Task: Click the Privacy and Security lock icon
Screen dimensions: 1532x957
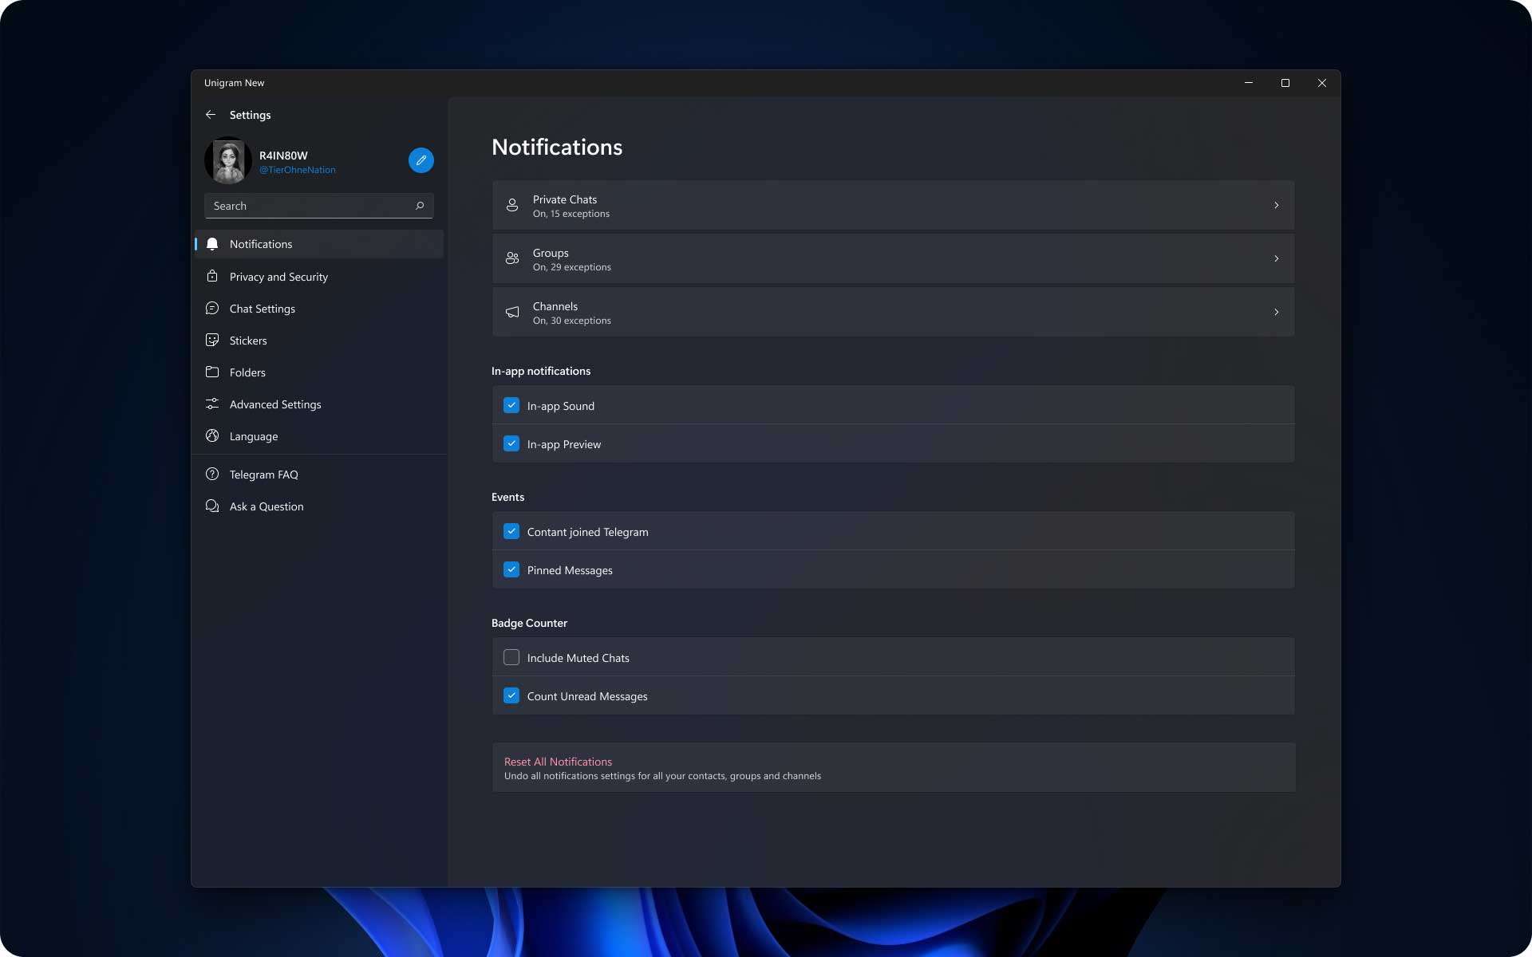Action: tap(212, 276)
